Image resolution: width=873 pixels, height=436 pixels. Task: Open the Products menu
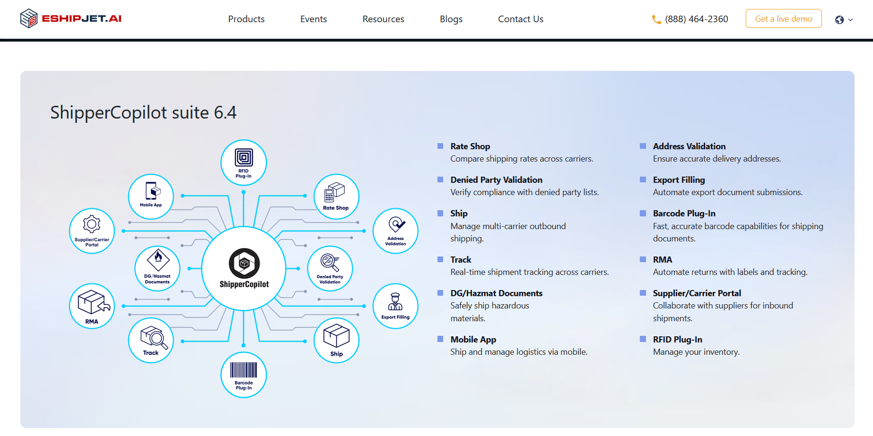pos(246,19)
